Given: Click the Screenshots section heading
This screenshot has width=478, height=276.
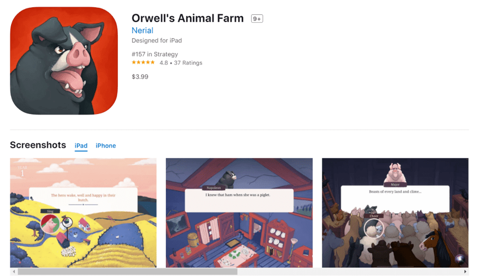Looking at the screenshot, I should click(38, 145).
